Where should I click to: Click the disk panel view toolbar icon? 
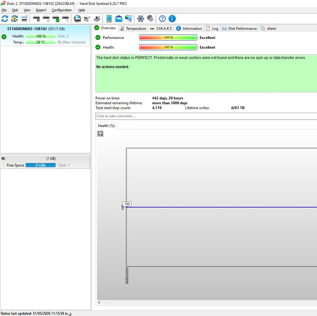click(x=24, y=19)
